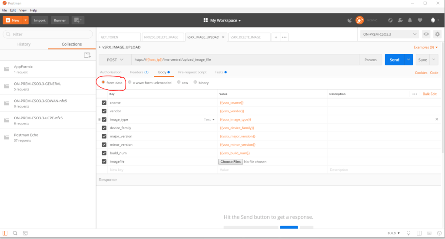Switch to History sidebar tab
445x239 pixels.
(24, 44)
